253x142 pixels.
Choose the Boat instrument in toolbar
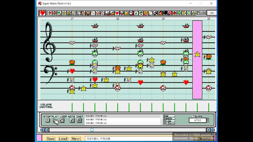[107, 13]
